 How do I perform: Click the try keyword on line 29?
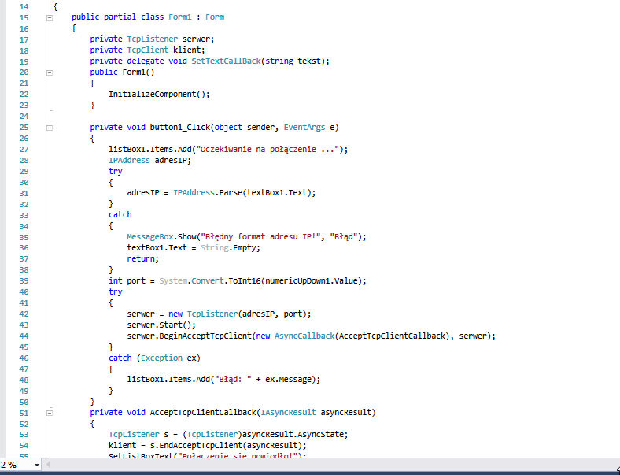point(116,172)
